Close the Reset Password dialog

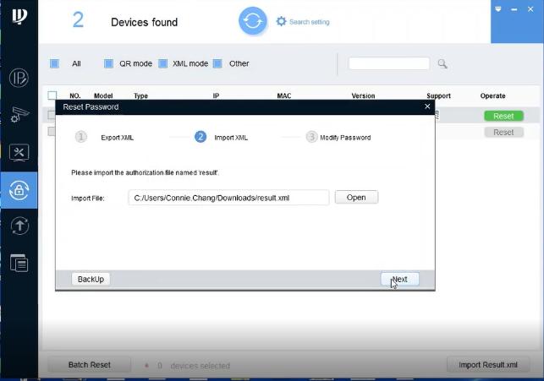pyautogui.click(x=427, y=107)
